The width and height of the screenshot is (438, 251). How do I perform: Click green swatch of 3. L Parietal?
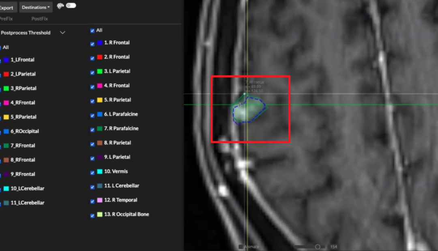pyautogui.click(x=100, y=71)
